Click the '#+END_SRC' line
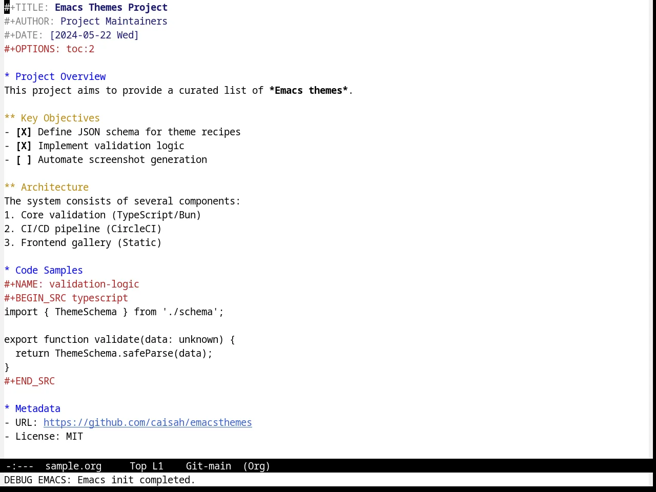Image resolution: width=656 pixels, height=492 pixels. (x=29, y=381)
